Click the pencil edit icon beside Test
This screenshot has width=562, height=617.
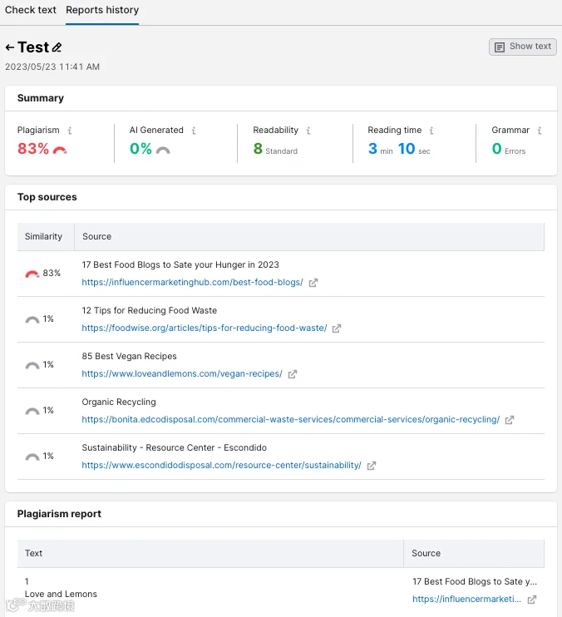click(x=57, y=48)
